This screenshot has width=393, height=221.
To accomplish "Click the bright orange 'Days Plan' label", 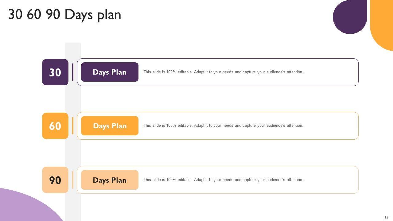I will click(110, 126).
